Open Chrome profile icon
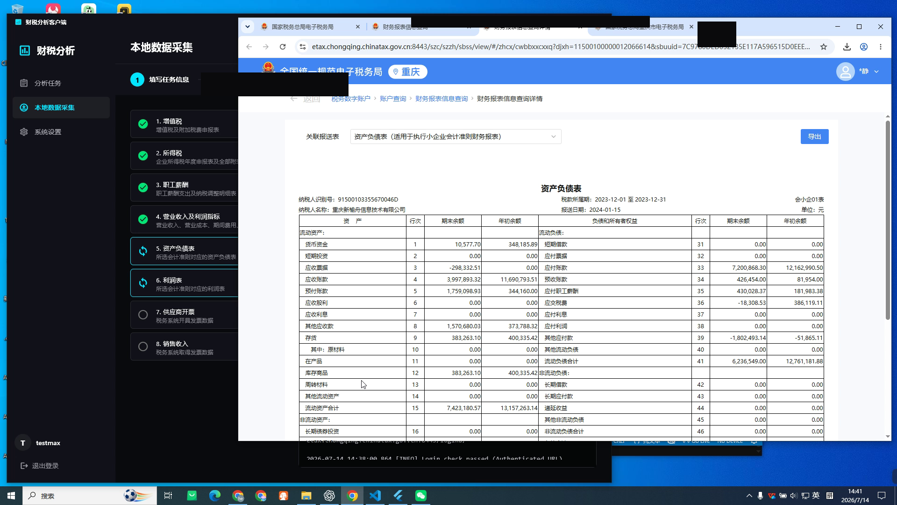Viewport: 897px width, 505px height. tap(864, 47)
